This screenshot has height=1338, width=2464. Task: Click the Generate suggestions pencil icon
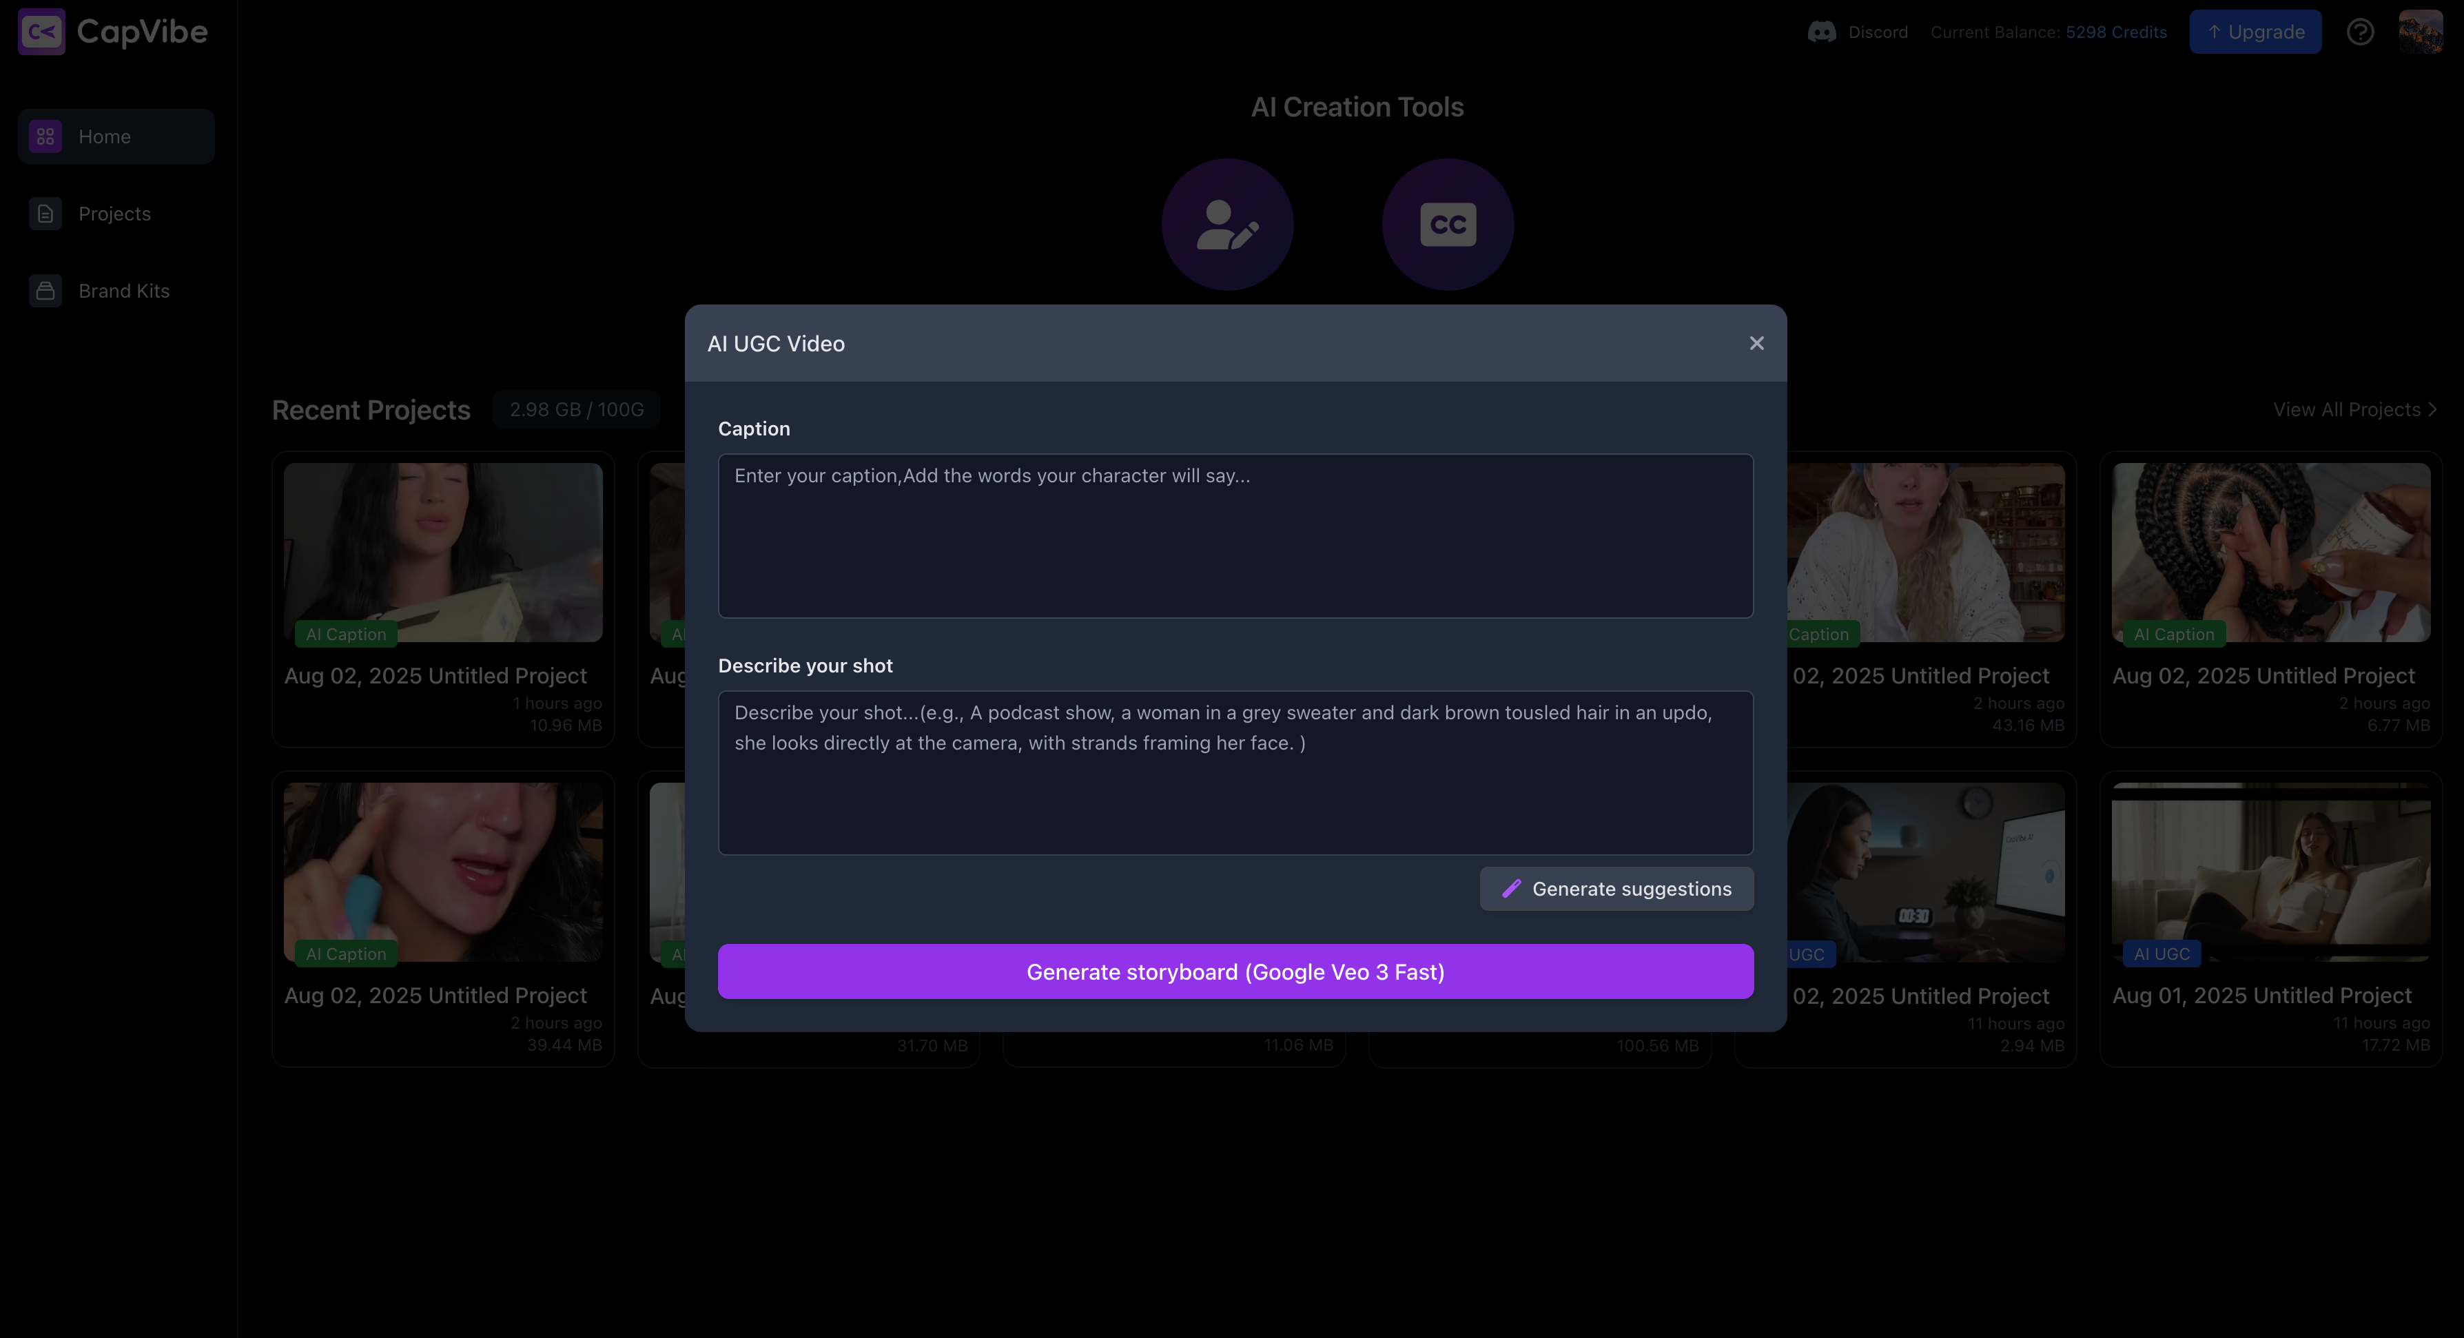pos(1512,889)
